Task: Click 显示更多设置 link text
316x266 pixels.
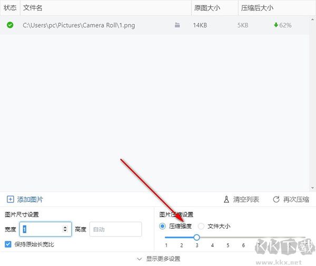Action: (163, 259)
